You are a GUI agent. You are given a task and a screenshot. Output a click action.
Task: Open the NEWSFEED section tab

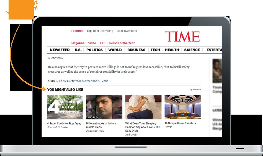point(60,50)
